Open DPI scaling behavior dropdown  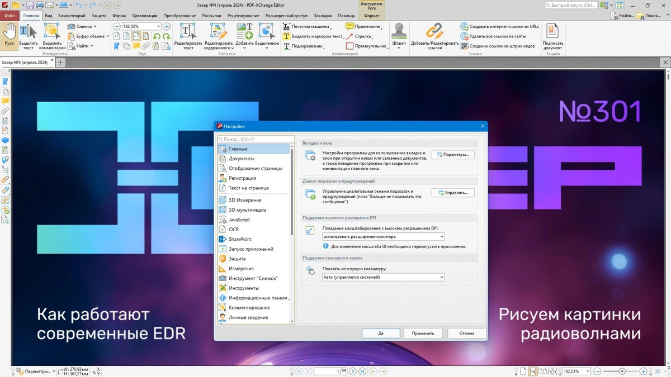383,237
